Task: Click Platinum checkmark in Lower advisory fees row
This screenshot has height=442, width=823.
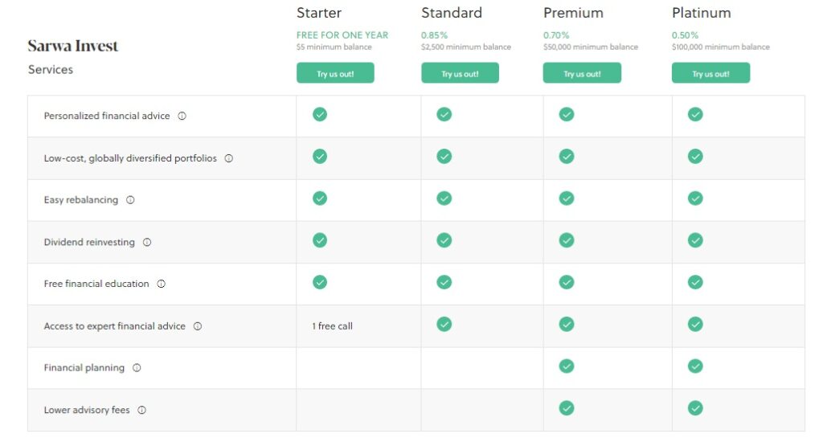Action: [x=695, y=408]
